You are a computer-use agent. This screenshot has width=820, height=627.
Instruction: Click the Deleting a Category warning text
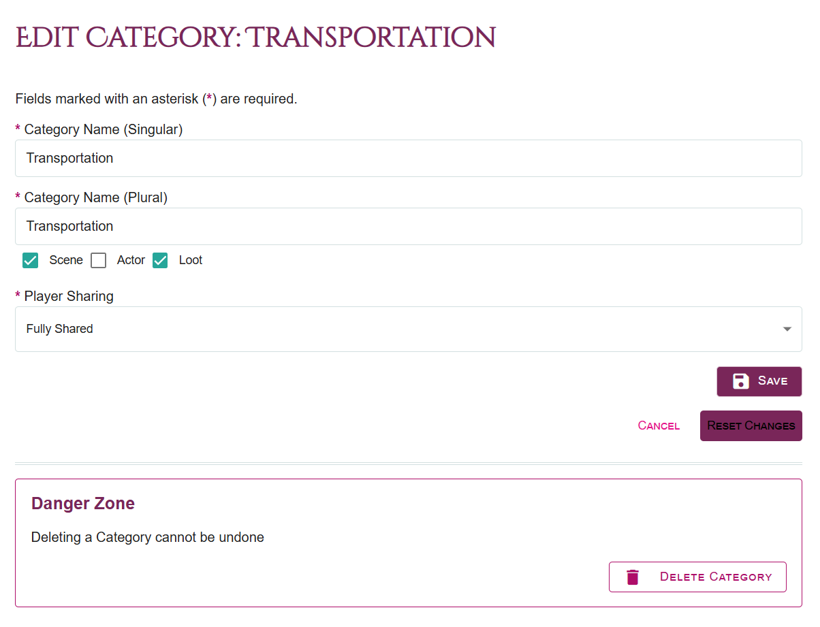click(x=146, y=537)
